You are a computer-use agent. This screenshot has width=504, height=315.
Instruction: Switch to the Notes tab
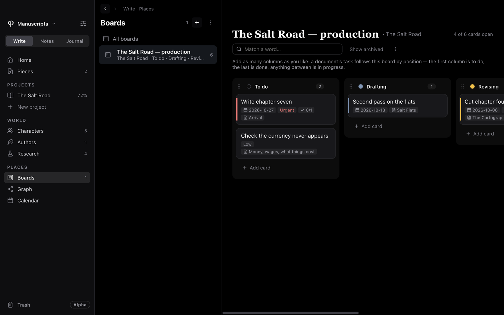47,41
